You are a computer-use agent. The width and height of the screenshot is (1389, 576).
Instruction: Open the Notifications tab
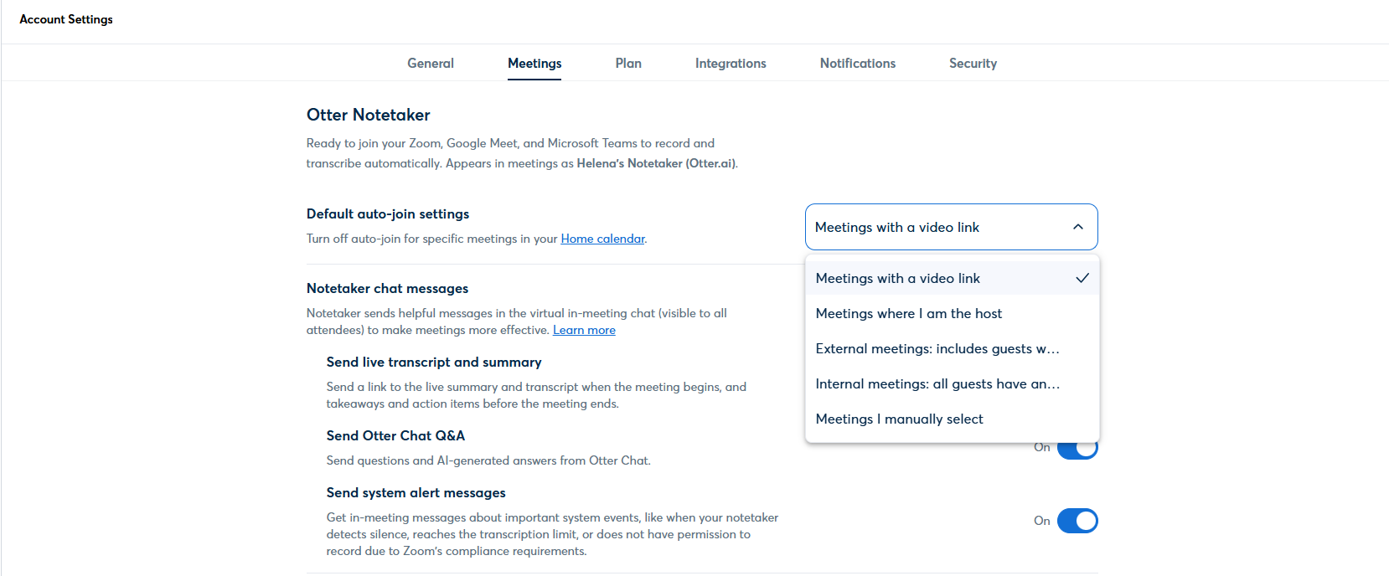[x=857, y=64]
